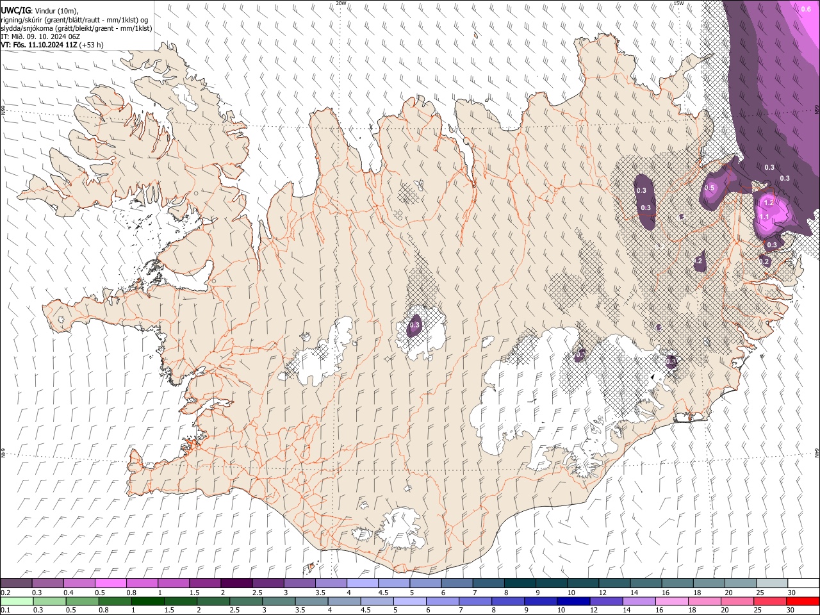This screenshot has height=615, width=820.
Task: Click the violet 14–16 swatch, bottom legend row
Action: [639, 601]
